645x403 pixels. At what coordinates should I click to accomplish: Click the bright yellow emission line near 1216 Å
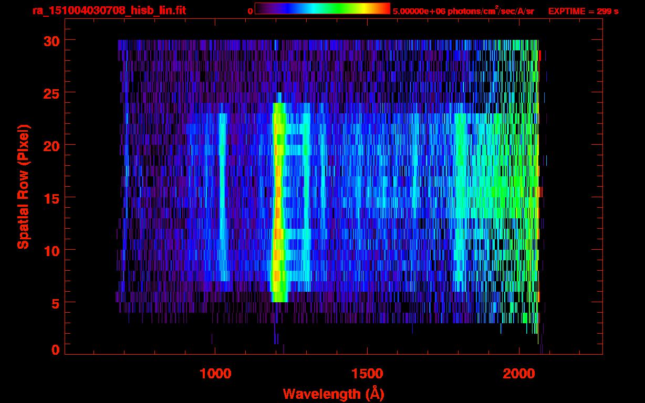(x=278, y=202)
